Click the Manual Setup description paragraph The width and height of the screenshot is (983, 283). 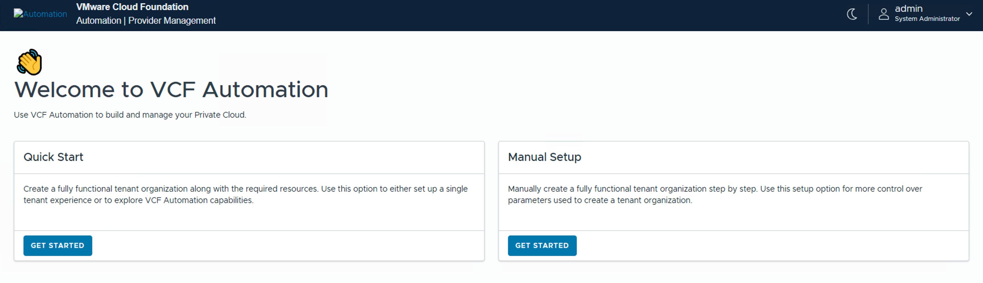714,194
